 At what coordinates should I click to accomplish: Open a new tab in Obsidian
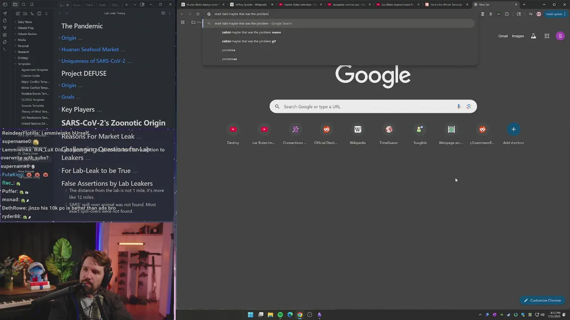coord(126,4)
